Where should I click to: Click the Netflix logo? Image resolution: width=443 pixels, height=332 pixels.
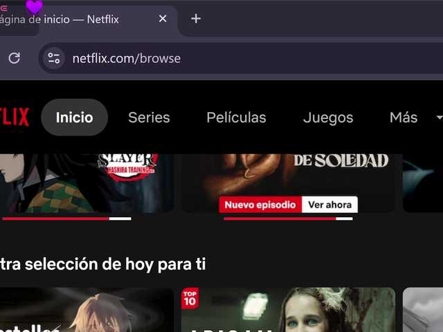click(14, 117)
